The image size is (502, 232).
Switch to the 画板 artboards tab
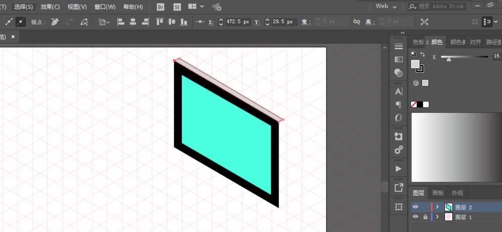pos(438,193)
